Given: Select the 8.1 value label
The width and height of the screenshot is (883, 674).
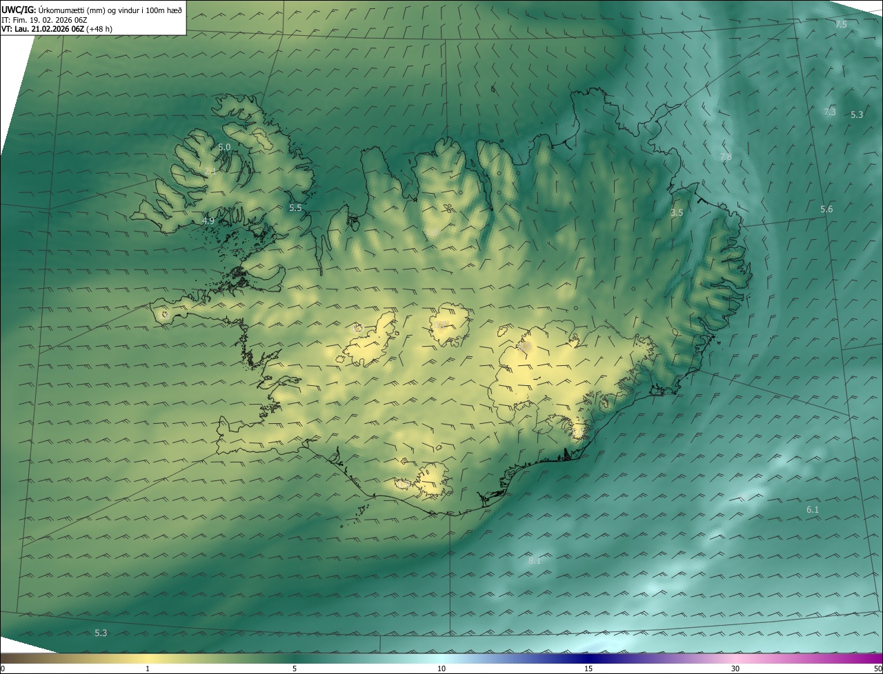Looking at the screenshot, I should pos(535,560).
